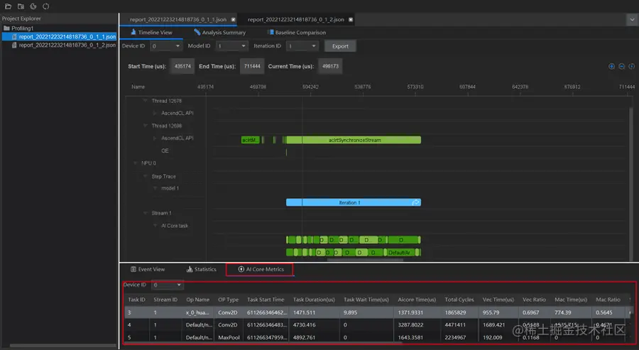Open the tab list overflow dropdown
This screenshot has width=639, height=350.
click(x=632, y=20)
